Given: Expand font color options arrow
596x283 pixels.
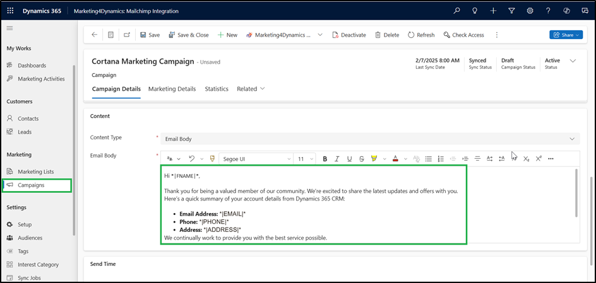Looking at the screenshot, I should pyautogui.click(x=405, y=159).
